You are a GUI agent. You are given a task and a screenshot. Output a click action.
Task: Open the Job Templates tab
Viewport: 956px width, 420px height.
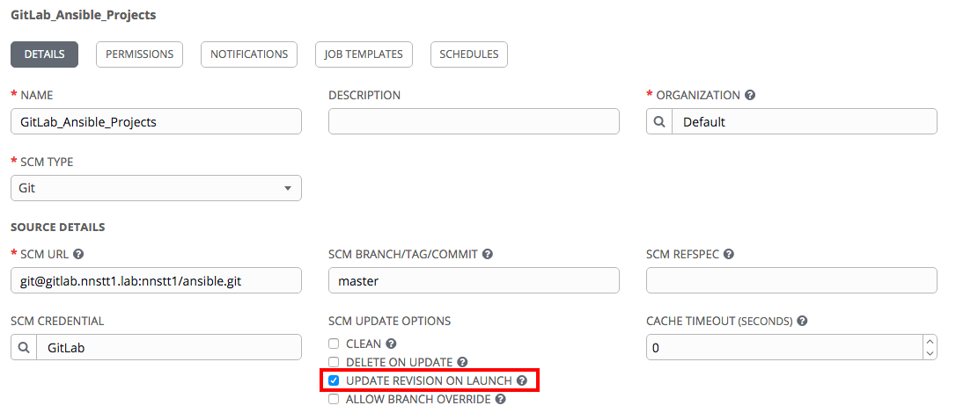click(x=364, y=54)
